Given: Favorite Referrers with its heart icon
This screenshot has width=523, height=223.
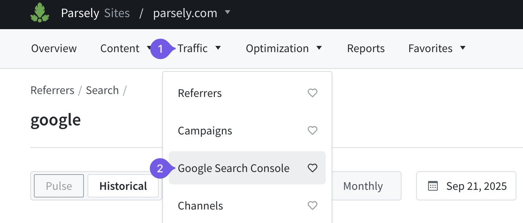Looking at the screenshot, I should 313,93.
